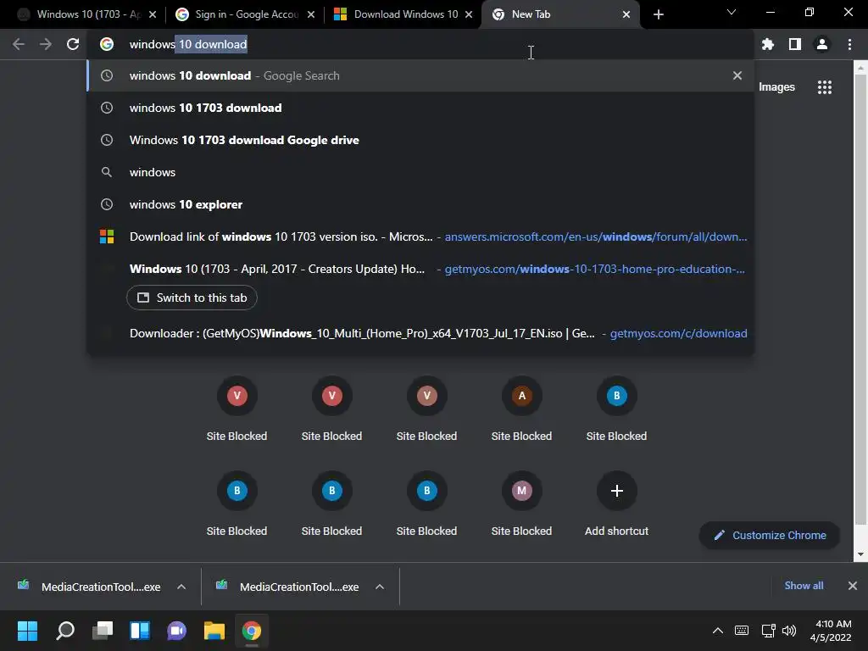Show hidden system tray icons
The width and height of the screenshot is (868, 651).
[x=717, y=631]
